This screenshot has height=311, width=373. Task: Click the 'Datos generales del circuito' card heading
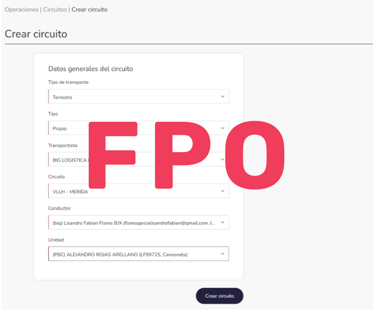point(90,69)
